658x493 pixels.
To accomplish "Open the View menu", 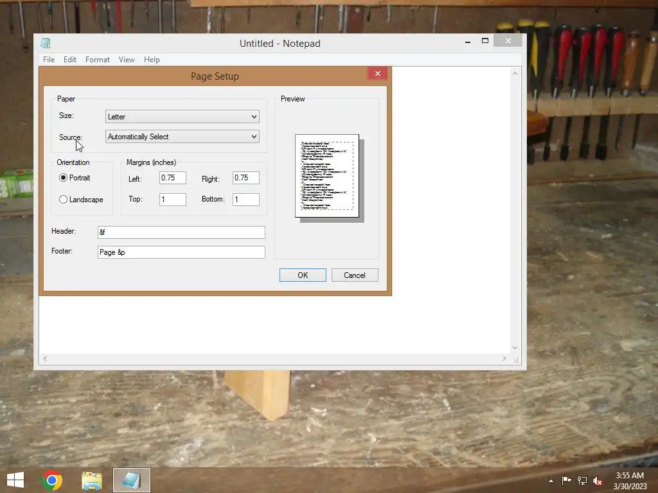I will click(x=127, y=60).
